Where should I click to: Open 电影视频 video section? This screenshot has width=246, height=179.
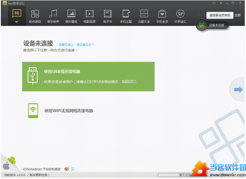[89, 17]
